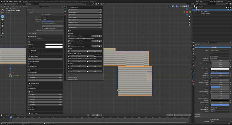Enable Don't Cast Shadows option

[x=29, y=61]
